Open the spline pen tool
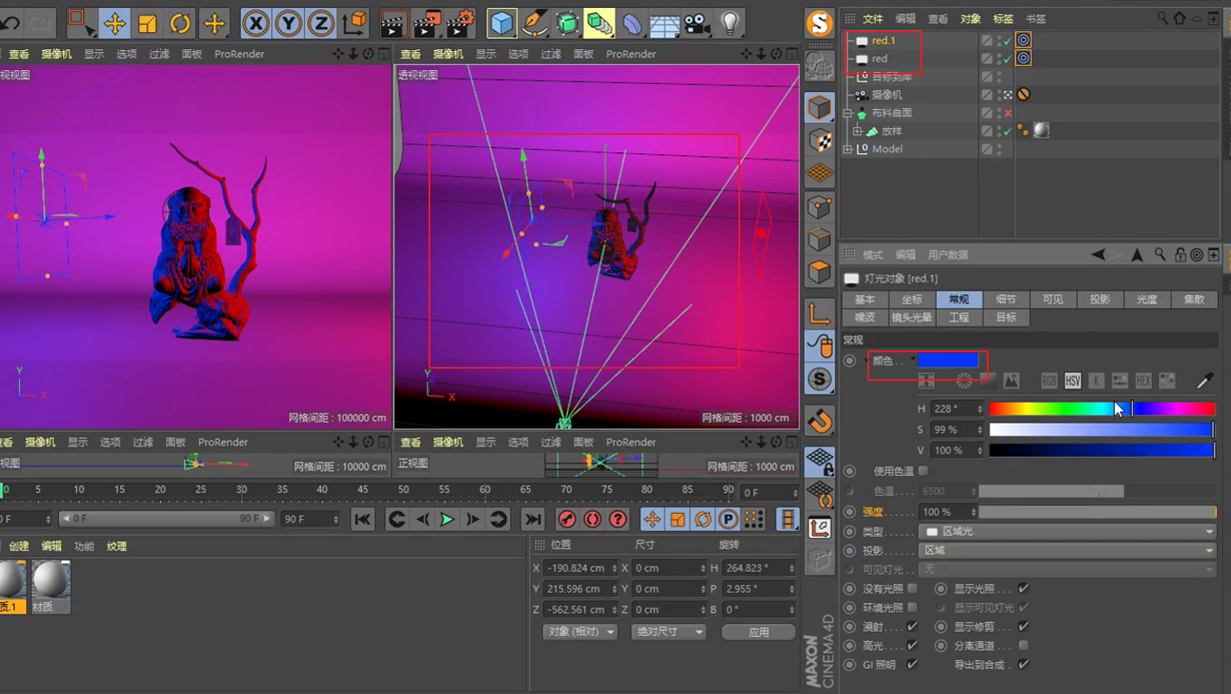The width and height of the screenshot is (1231, 694). 534,23
